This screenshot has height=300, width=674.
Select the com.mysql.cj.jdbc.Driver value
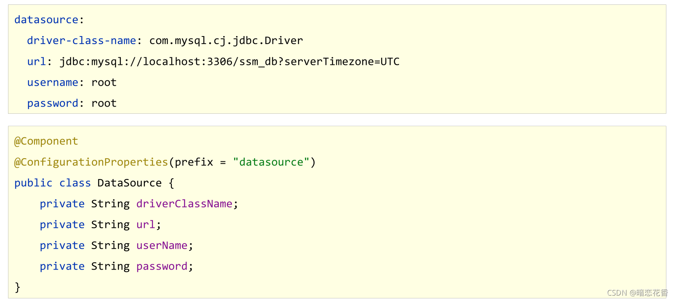pos(226,40)
